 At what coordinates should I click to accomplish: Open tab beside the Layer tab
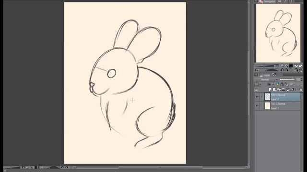point(274,75)
